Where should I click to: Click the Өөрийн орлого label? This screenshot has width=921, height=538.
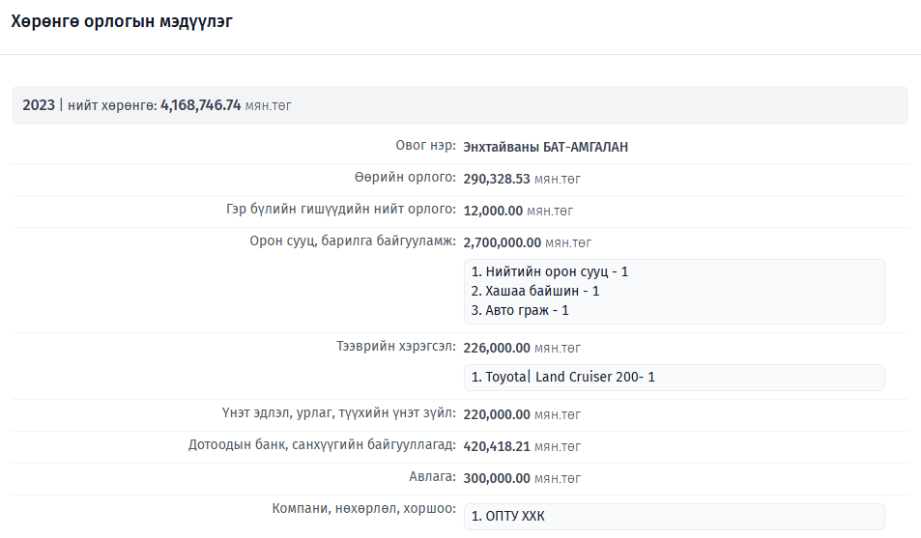404,178
